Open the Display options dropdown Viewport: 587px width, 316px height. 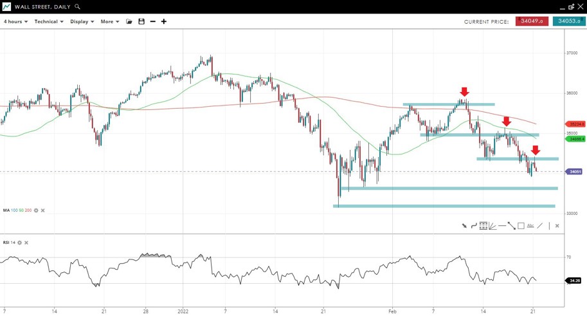tap(82, 22)
